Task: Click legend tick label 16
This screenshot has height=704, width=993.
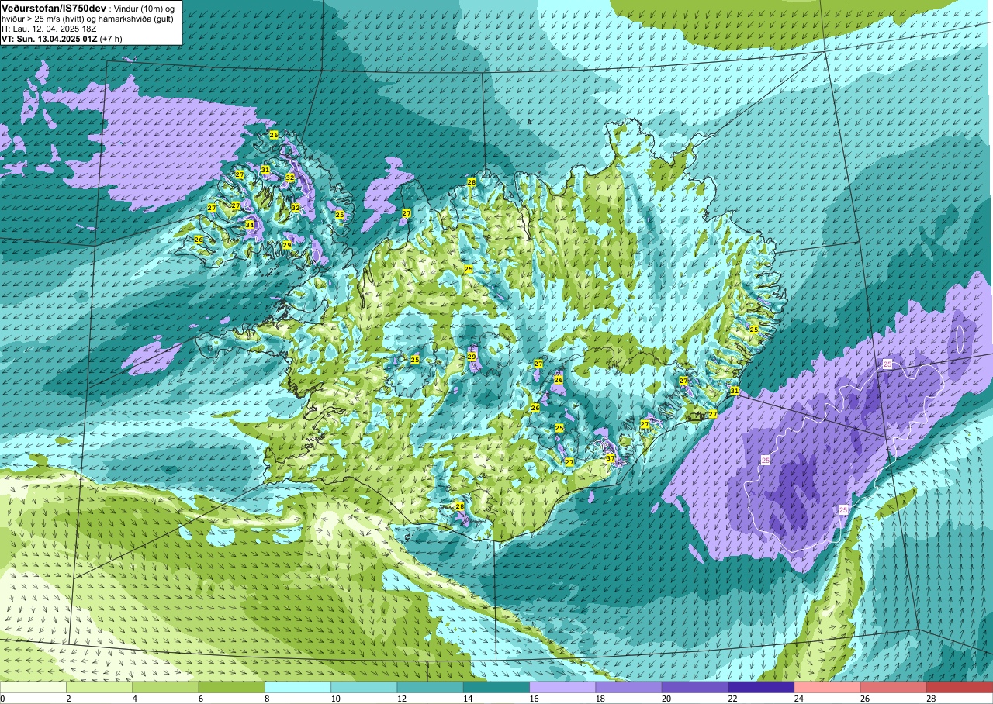Action: [x=534, y=699]
